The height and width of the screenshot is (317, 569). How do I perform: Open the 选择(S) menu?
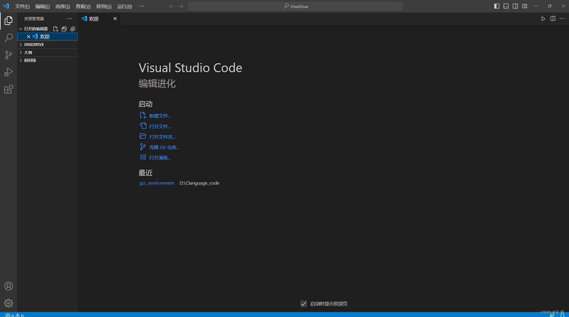[63, 6]
